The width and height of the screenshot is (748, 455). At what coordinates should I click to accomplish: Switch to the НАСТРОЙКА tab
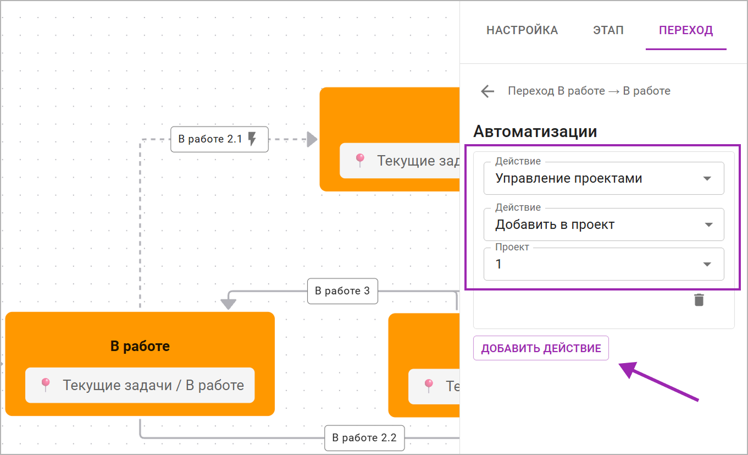point(522,30)
